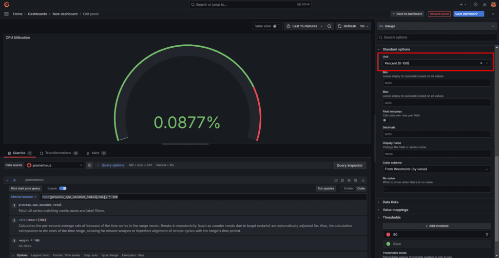Click the refresh circular arrows icon
Viewport: 499px width, 258px height.
[340, 26]
